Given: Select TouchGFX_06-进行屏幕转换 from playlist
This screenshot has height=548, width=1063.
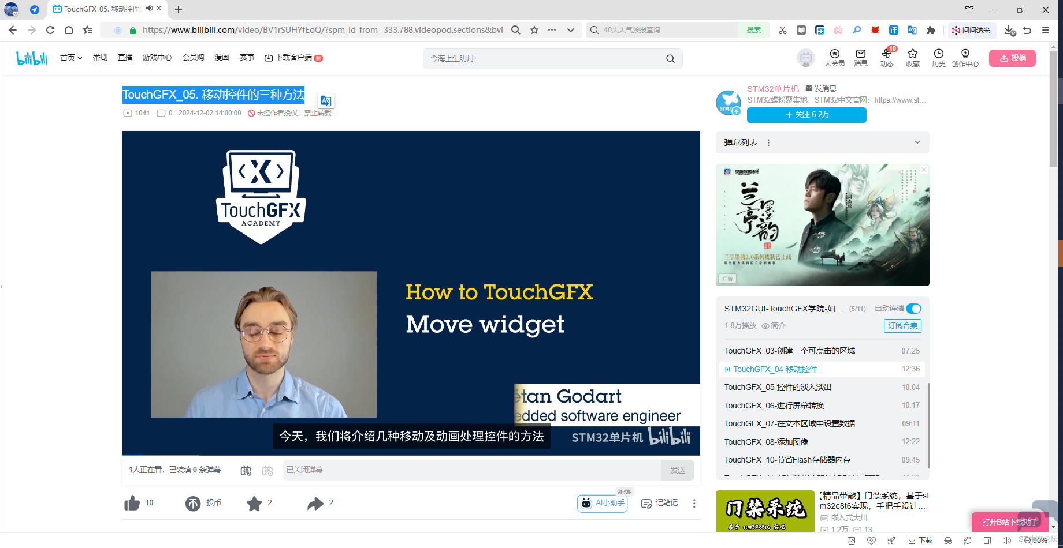Looking at the screenshot, I should [774, 406].
